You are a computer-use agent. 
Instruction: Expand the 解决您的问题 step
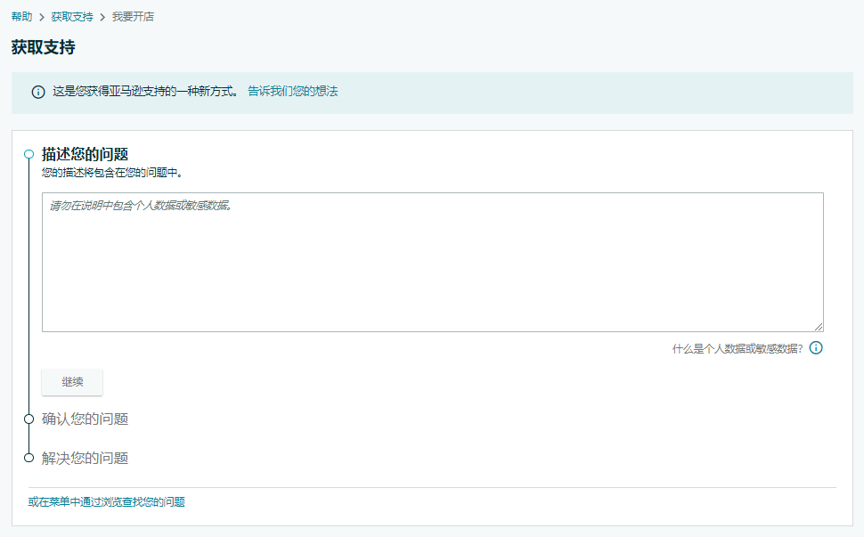coord(85,458)
